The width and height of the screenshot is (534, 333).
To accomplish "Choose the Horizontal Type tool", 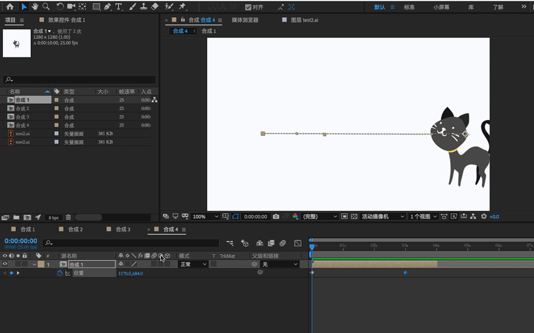I will 119,7.
